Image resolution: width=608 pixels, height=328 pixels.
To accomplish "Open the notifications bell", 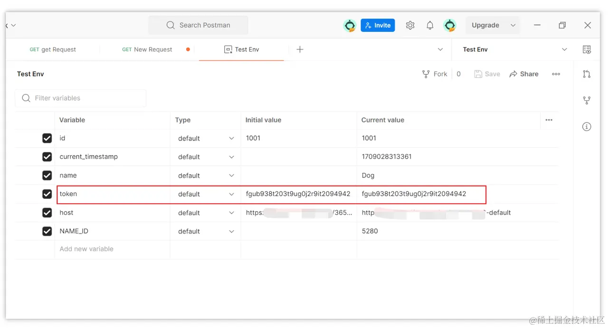I will [430, 25].
